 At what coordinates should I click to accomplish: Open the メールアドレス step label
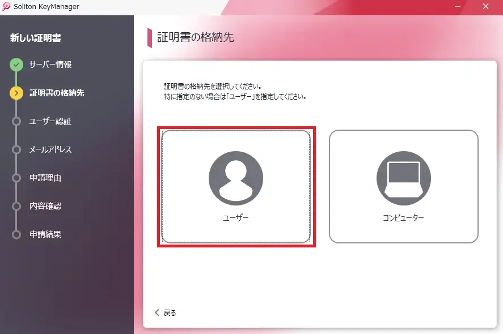point(50,149)
